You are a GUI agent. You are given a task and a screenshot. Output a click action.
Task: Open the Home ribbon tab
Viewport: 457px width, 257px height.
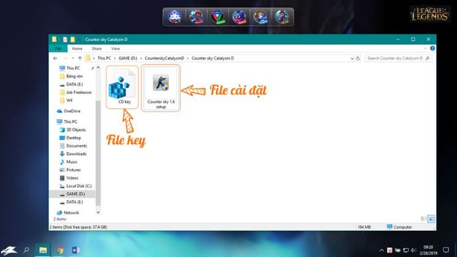[x=77, y=49]
